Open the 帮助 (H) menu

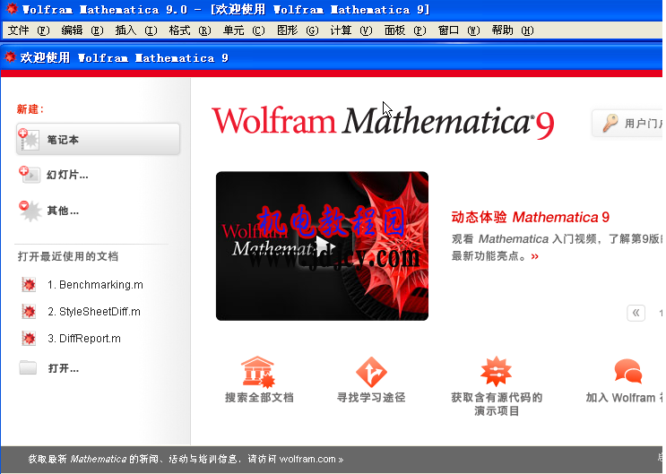513,30
